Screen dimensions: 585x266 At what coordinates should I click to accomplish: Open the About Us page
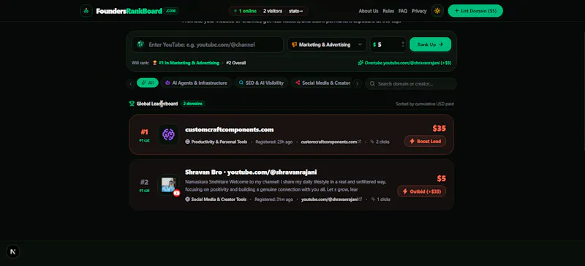369,11
